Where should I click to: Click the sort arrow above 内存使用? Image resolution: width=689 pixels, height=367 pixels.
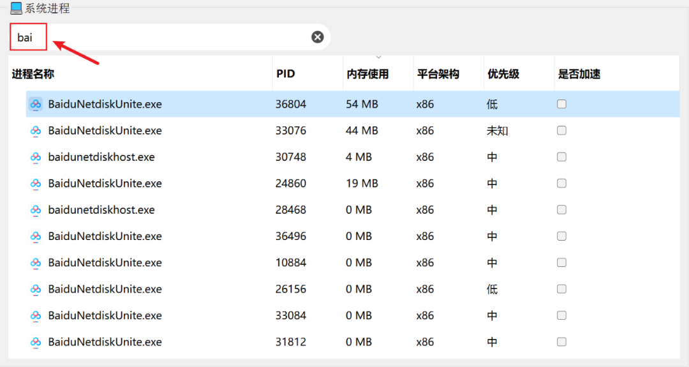pyautogui.click(x=378, y=57)
